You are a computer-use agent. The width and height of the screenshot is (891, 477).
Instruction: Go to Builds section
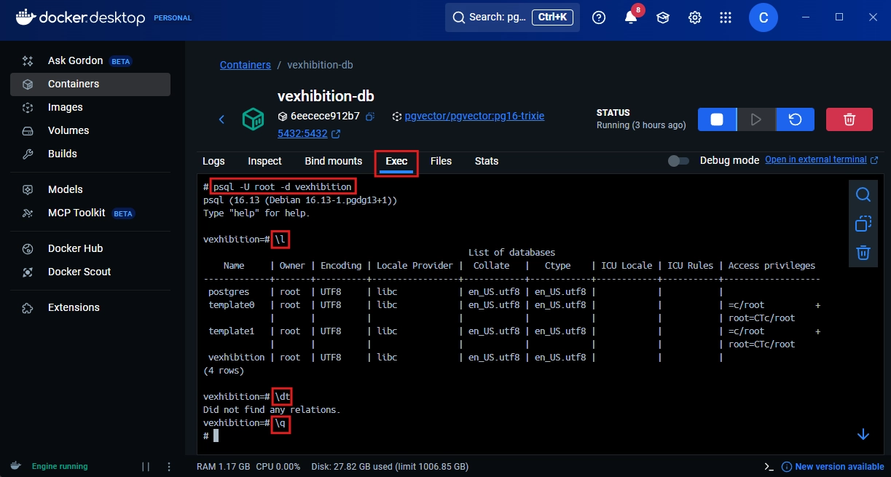tap(90, 154)
